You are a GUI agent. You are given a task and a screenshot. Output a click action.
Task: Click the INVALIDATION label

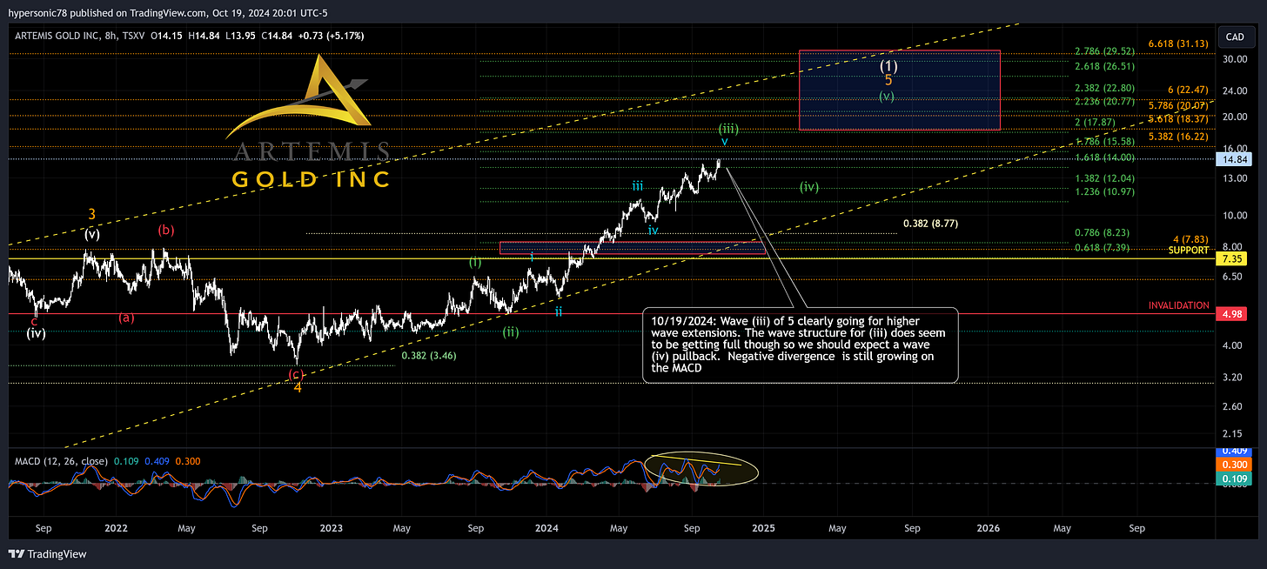1179,305
